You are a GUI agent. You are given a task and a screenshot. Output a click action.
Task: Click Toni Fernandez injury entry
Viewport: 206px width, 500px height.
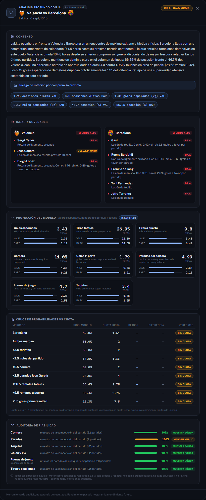pyautogui.click(x=150, y=185)
